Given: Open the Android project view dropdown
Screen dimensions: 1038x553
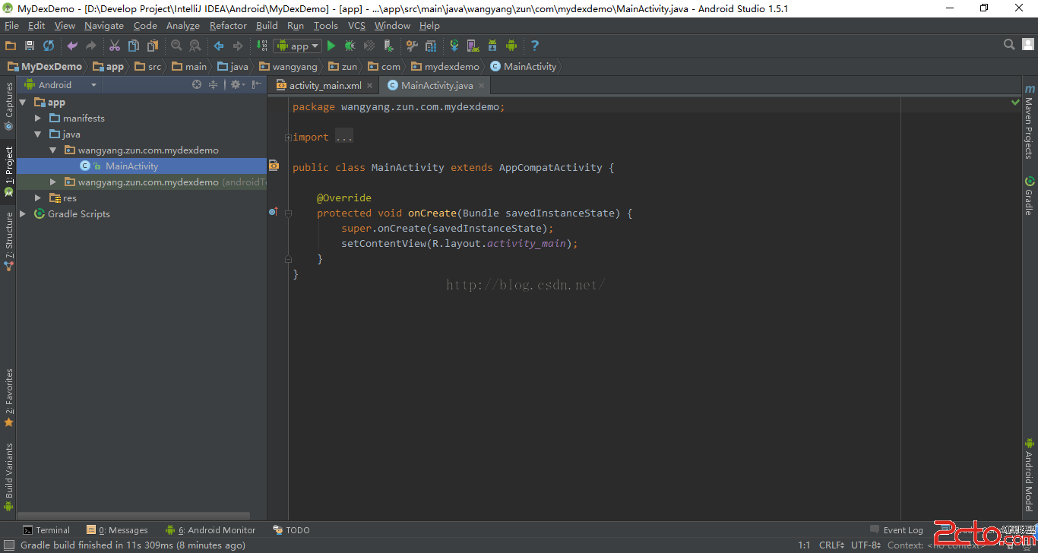Looking at the screenshot, I should [61, 85].
